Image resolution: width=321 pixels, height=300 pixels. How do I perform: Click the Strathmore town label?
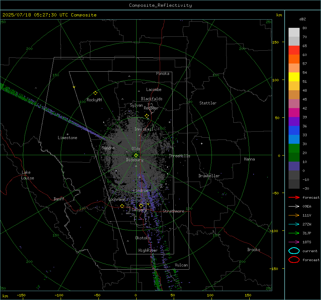[173, 211]
